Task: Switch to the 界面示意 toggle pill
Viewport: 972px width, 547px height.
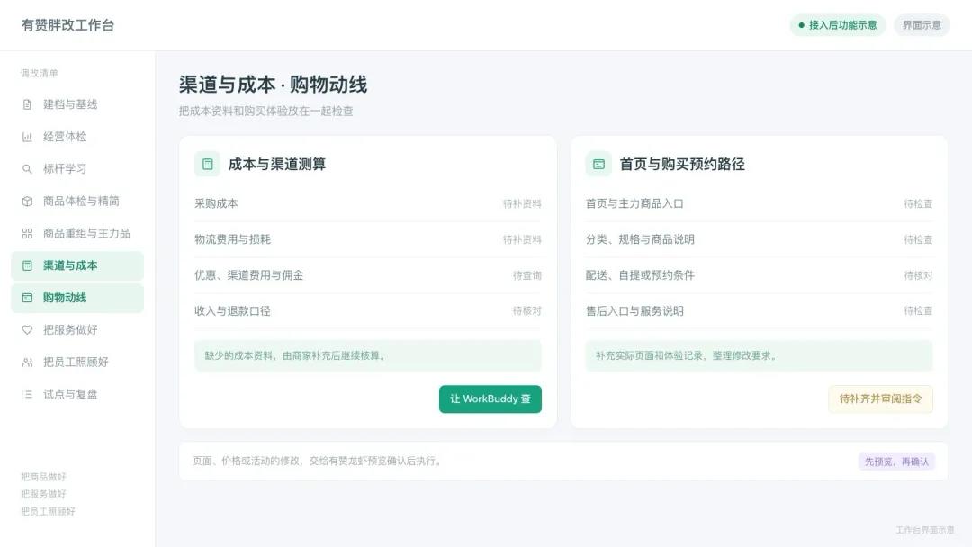Action: (922, 25)
